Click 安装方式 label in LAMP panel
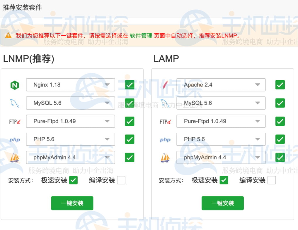Viewport: 298px width, 230px height. 171,180
